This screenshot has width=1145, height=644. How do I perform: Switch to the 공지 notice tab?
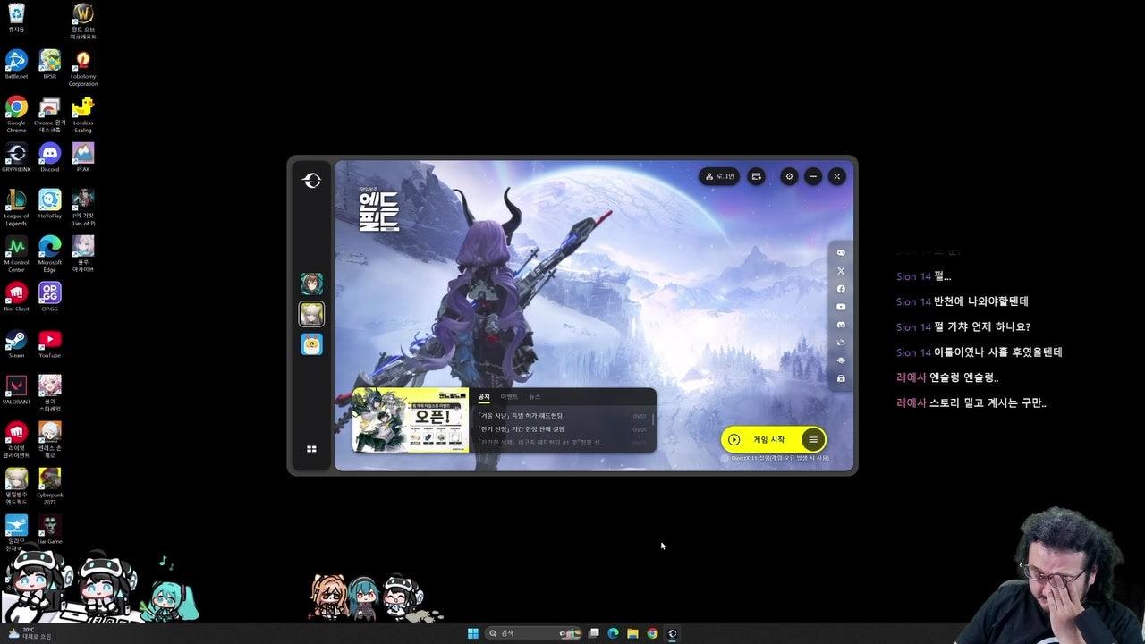(x=484, y=396)
